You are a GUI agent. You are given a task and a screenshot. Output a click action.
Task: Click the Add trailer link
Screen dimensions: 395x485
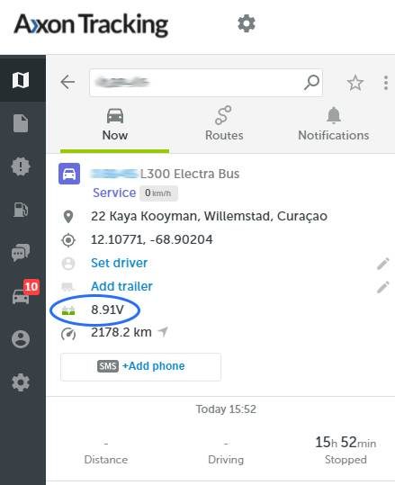tap(121, 286)
